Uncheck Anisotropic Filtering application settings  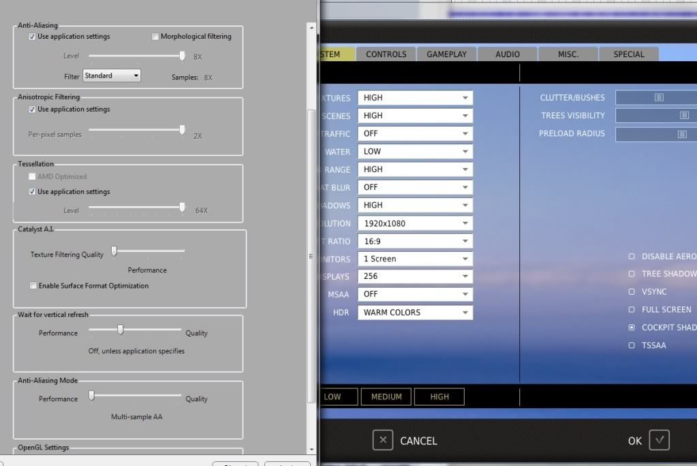pyautogui.click(x=33, y=110)
